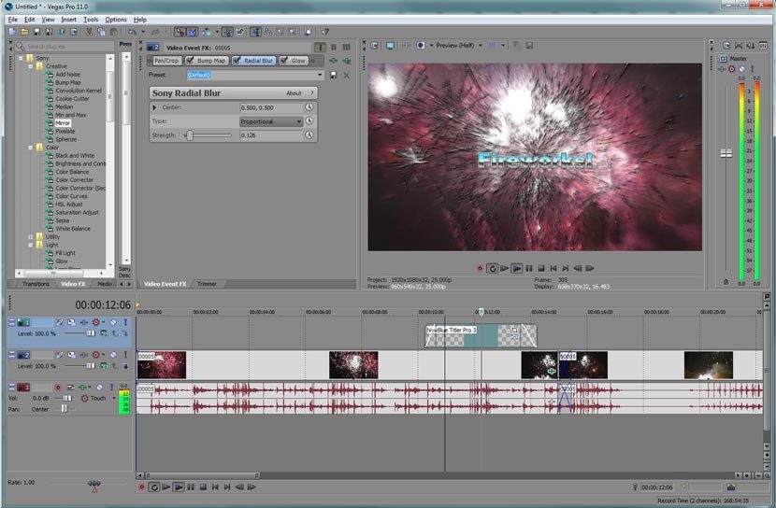The height and width of the screenshot is (508, 776).
Task: Click the ? help button in Radial Blur
Action: point(311,92)
